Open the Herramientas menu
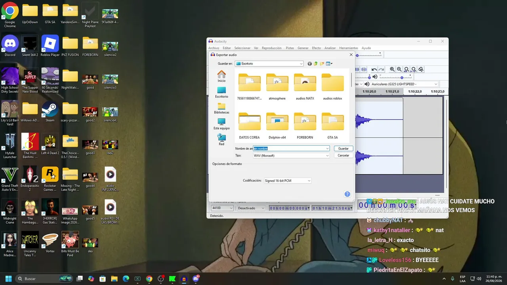Viewport: 507px width, 285px height. point(349,48)
